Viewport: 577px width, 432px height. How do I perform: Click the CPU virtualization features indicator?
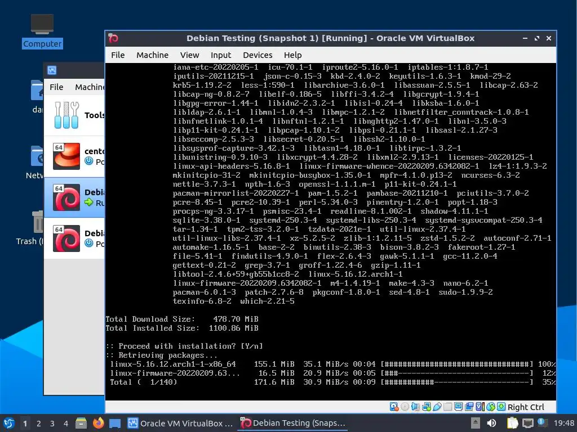click(x=480, y=407)
